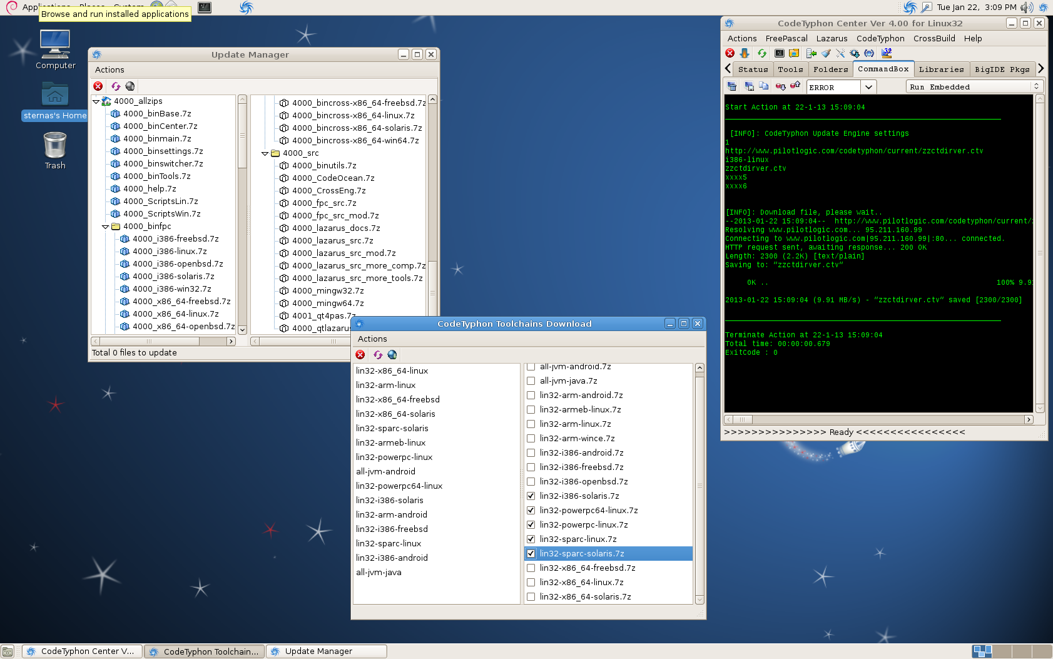Screen dimensions: 1053x659
Task: Click the crossed tools icon in CodeTyphon Center
Action: coord(840,53)
